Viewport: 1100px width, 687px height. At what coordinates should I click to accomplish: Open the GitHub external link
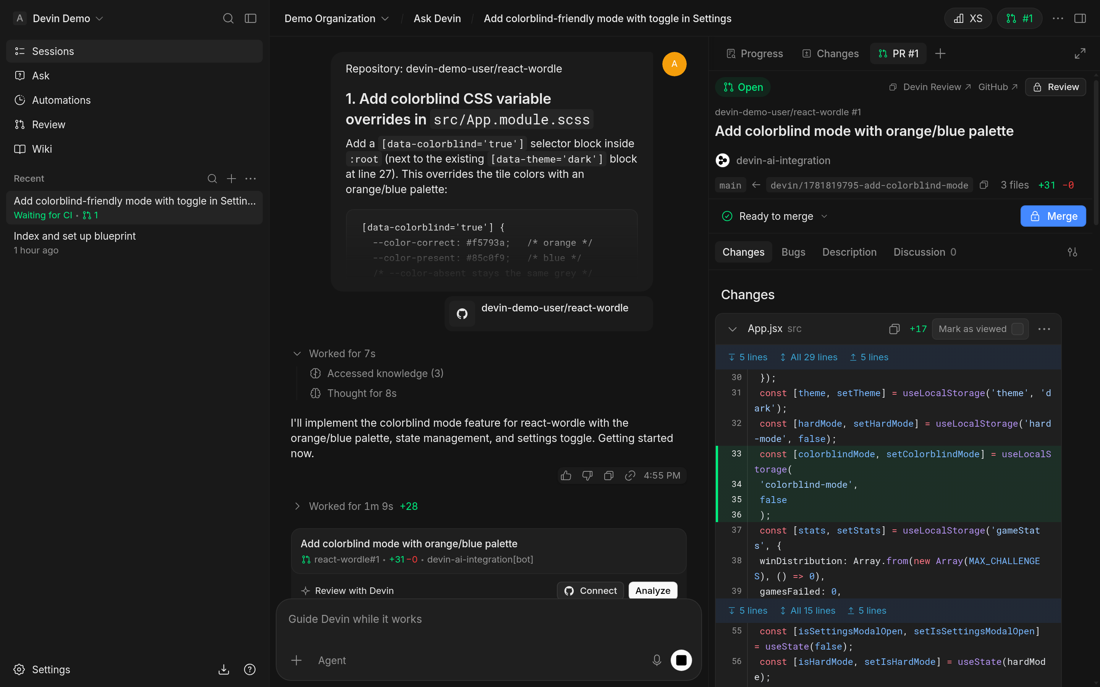(x=998, y=87)
